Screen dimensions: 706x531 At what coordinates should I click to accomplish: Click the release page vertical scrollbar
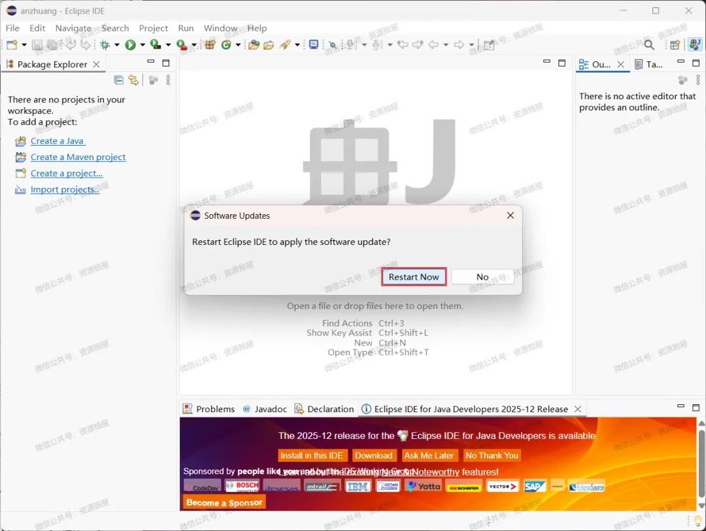[701, 464]
